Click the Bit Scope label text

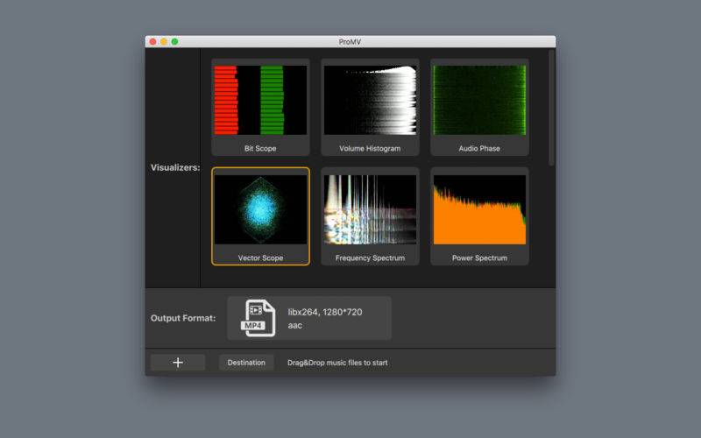[x=260, y=148]
